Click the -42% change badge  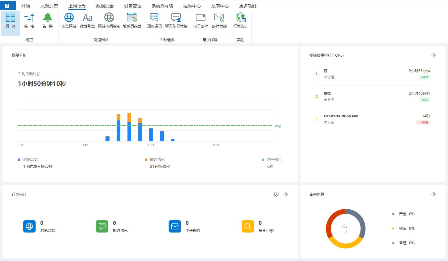(424, 100)
